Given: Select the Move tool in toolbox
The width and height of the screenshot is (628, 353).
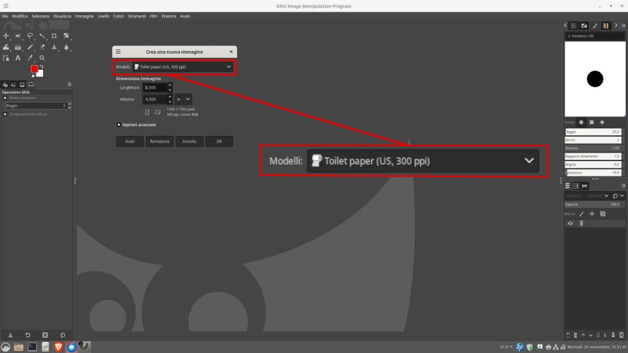Looking at the screenshot, I should pos(6,36).
